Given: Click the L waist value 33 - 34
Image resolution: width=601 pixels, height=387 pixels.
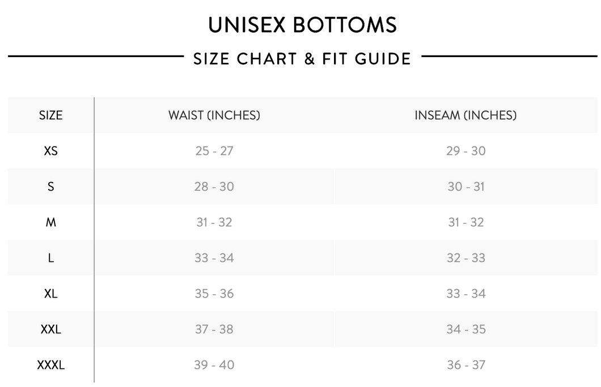Looking at the screenshot, I should point(214,258).
